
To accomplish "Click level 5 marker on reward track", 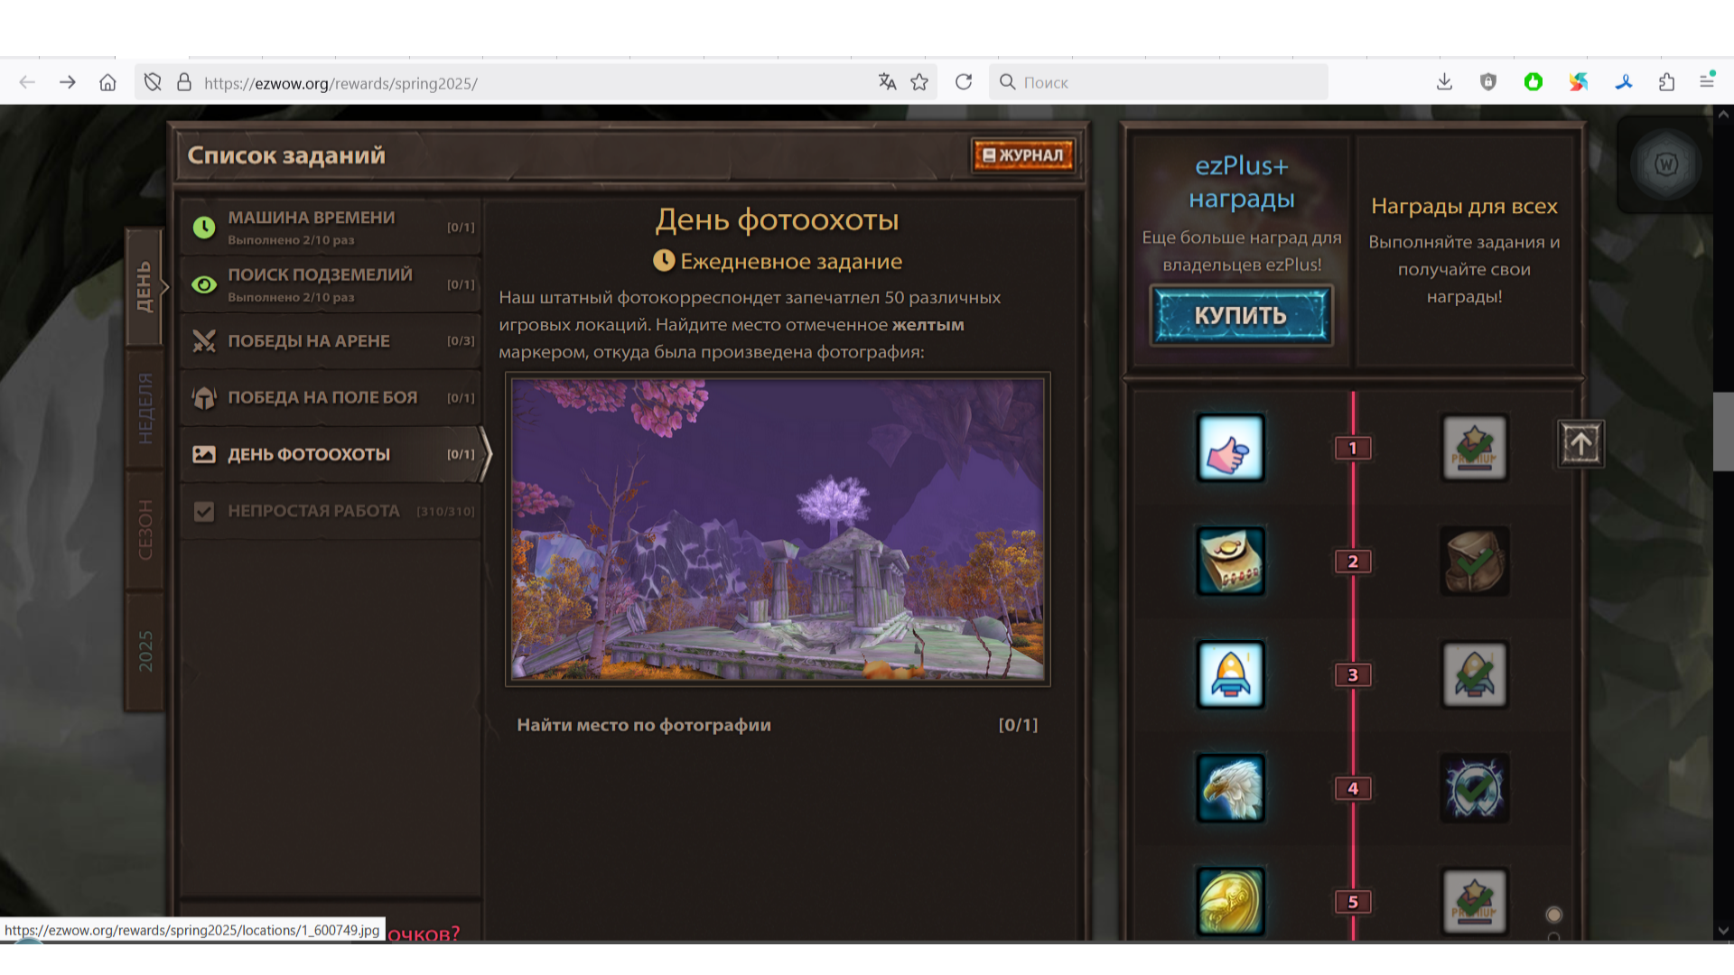I will pyautogui.click(x=1353, y=902).
